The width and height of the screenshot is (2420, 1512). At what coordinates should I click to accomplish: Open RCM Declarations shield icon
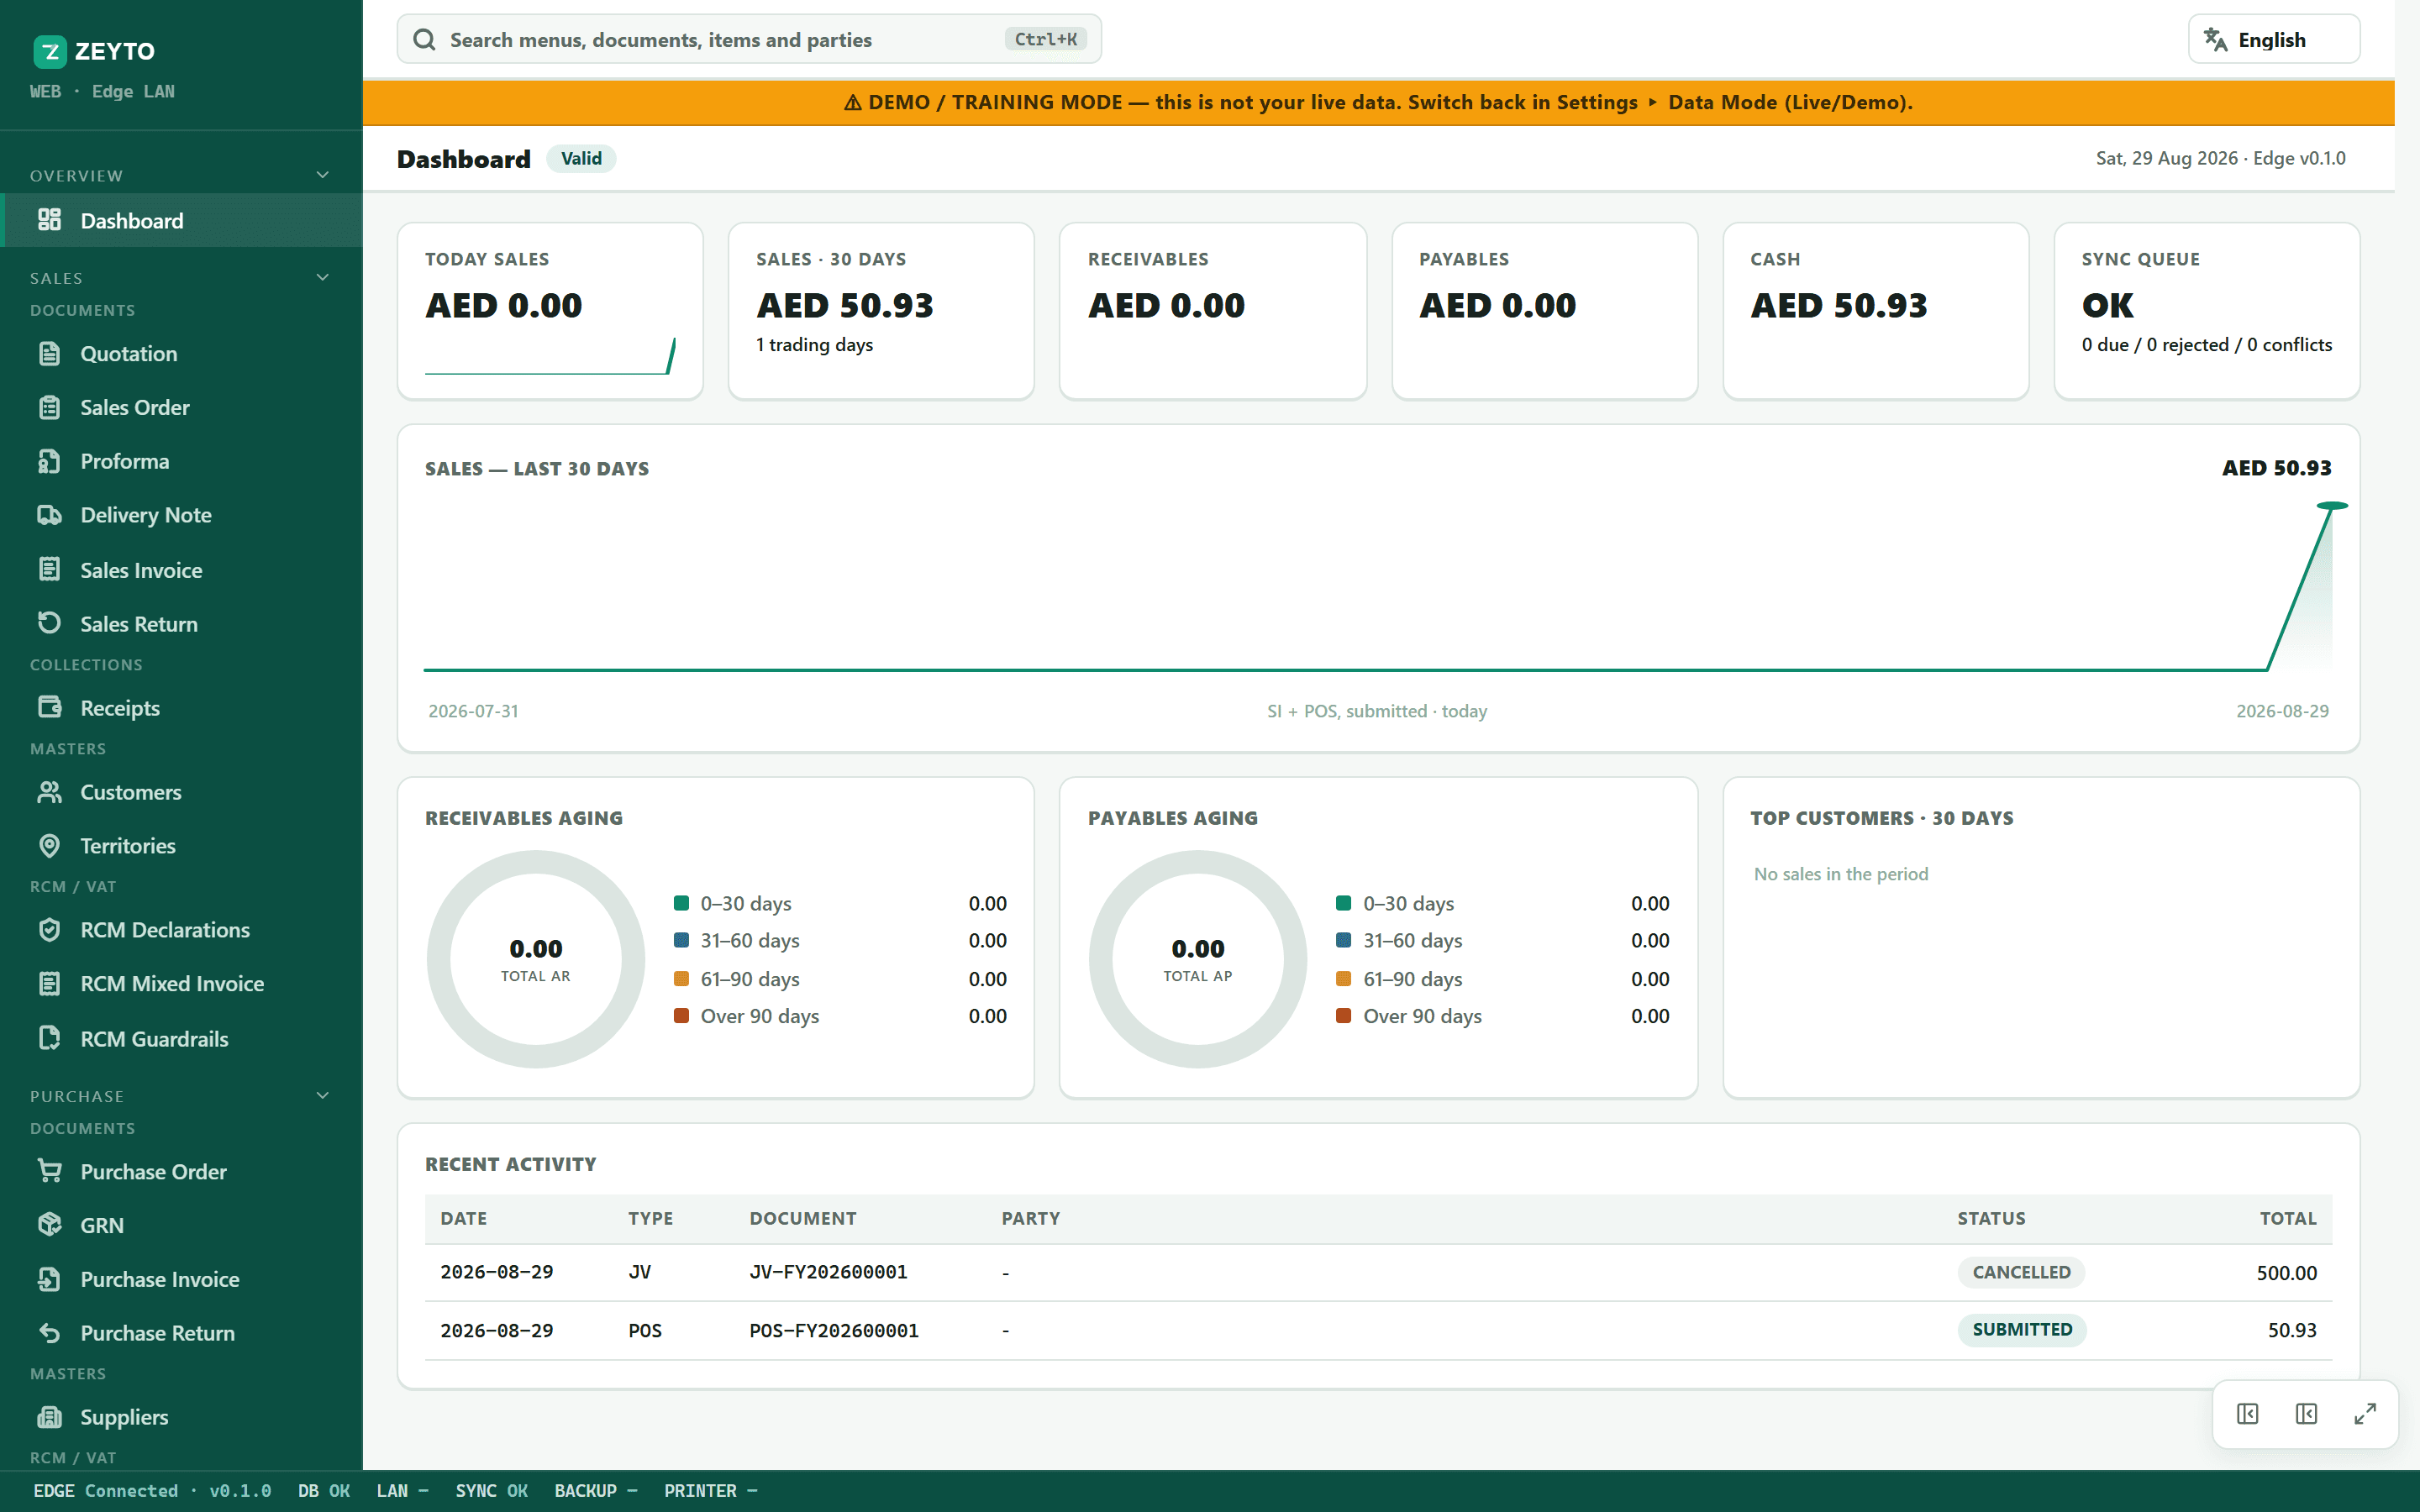click(49, 930)
